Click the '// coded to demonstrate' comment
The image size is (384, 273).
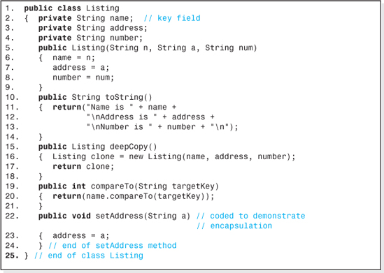coord(251,216)
